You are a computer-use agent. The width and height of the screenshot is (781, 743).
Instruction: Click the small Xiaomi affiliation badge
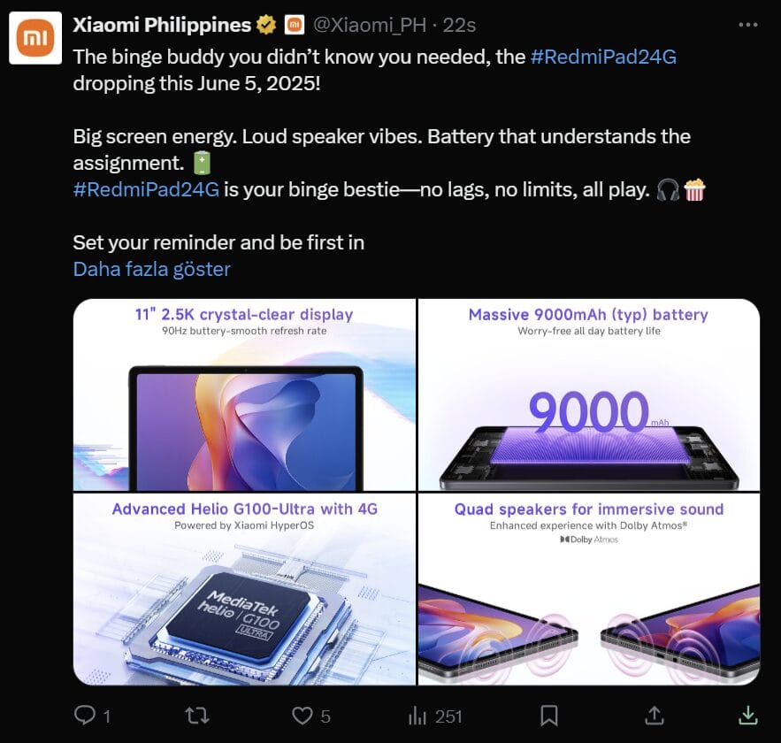pyautogui.click(x=295, y=26)
